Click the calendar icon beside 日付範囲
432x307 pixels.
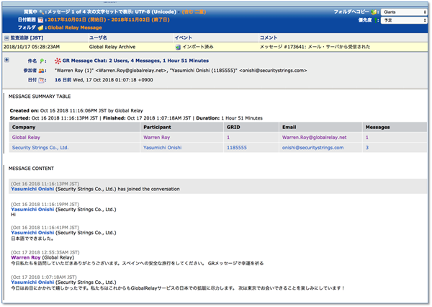(40, 20)
